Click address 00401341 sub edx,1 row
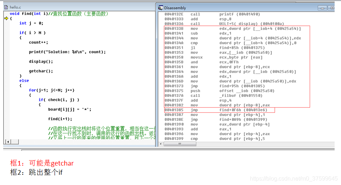 point(198,33)
